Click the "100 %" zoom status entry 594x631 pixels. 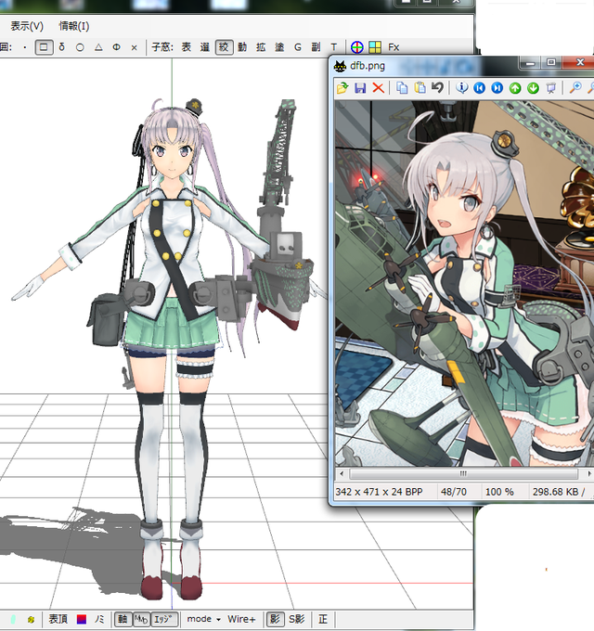(x=499, y=492)
